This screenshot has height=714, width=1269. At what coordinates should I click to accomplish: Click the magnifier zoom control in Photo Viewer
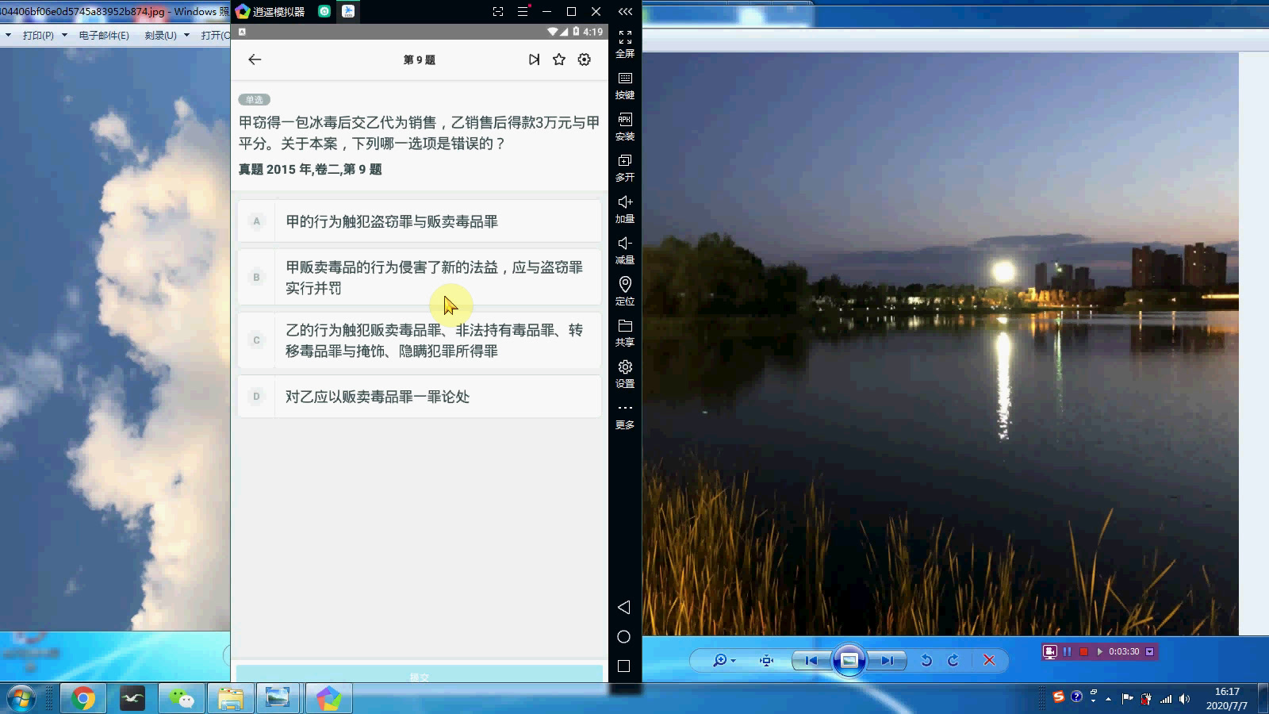pos(723,660)
